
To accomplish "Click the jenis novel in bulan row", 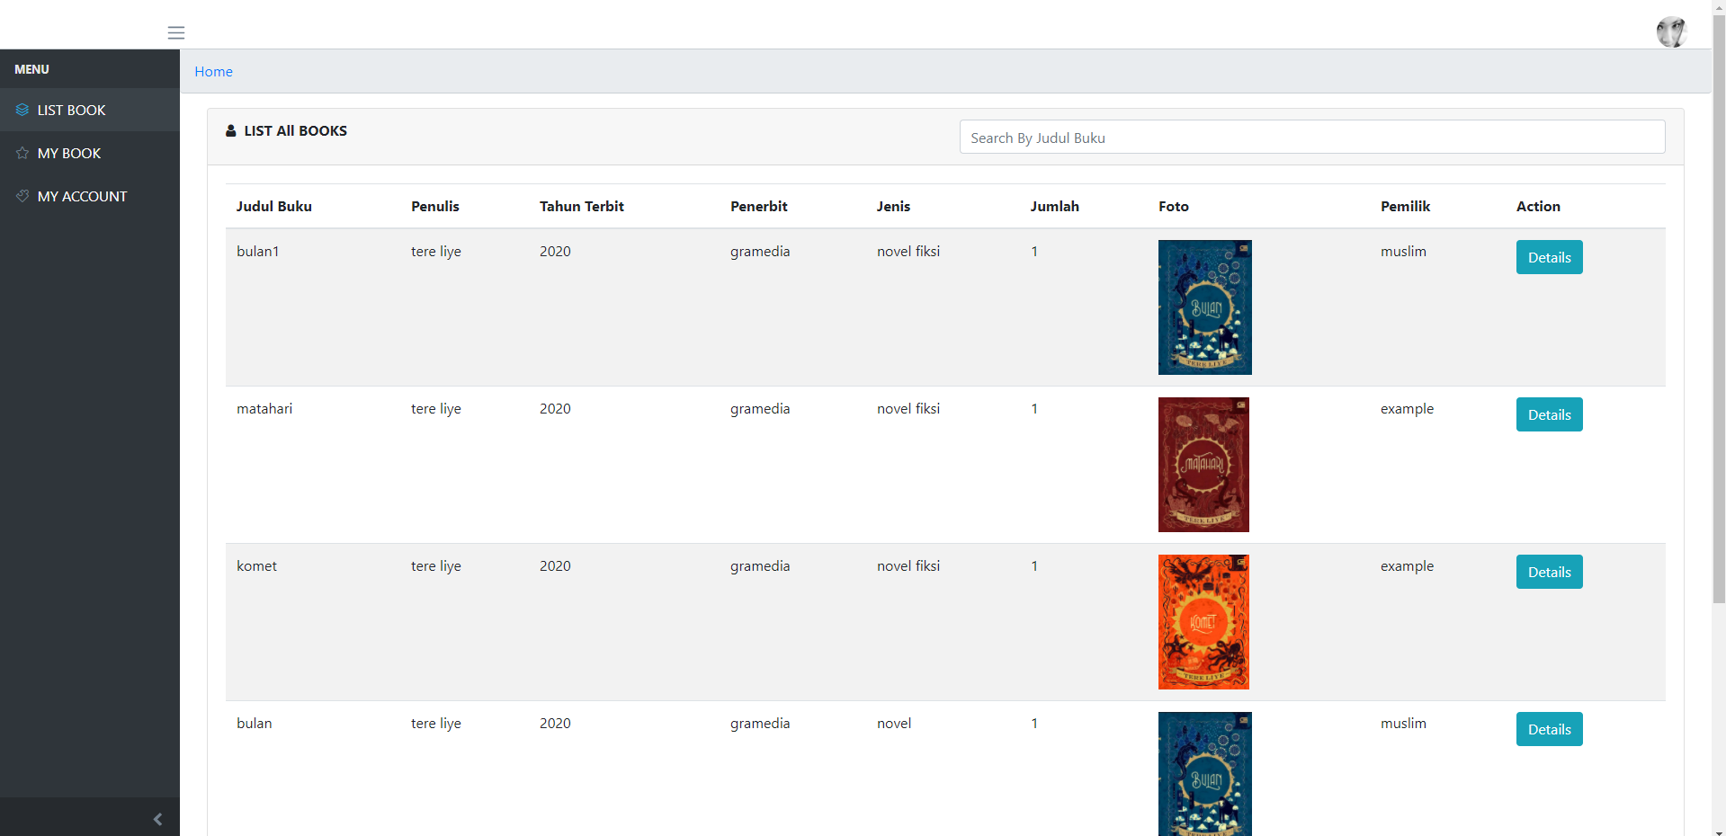I will pyautogui.click(x=894, y=723).
